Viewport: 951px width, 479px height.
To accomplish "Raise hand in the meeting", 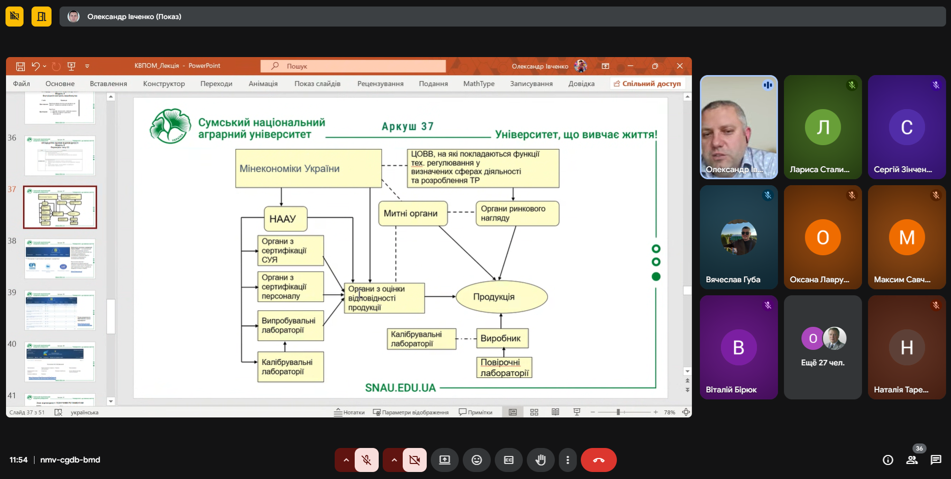I will 540,460.
